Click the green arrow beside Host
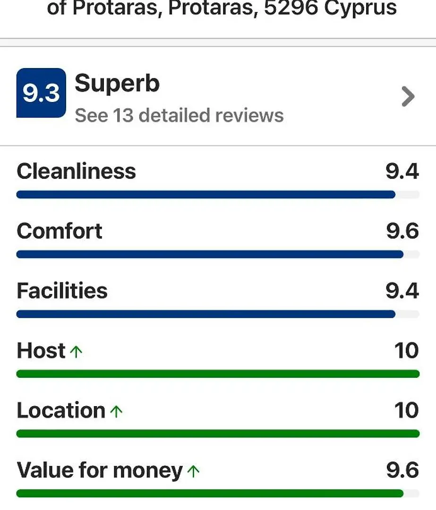 coord(77,352)
